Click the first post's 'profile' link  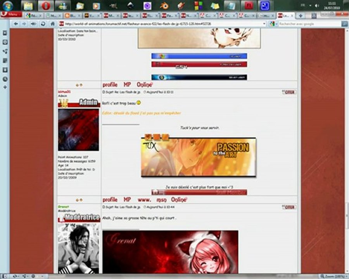[x=110, y=85]
